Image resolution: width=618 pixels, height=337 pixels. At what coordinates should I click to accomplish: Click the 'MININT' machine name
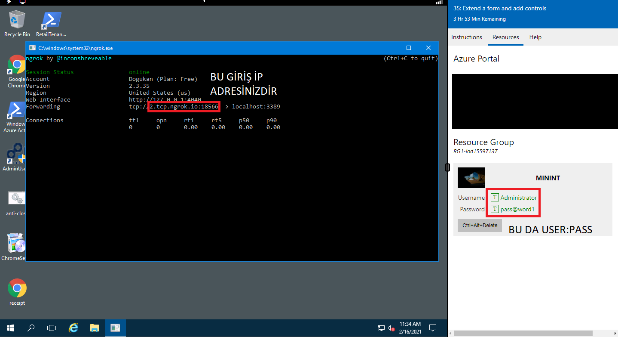[548, 178]
